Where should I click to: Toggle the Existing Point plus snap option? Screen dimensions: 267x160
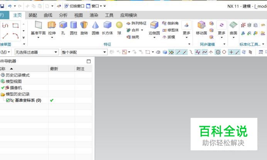(x=231, y=52)
